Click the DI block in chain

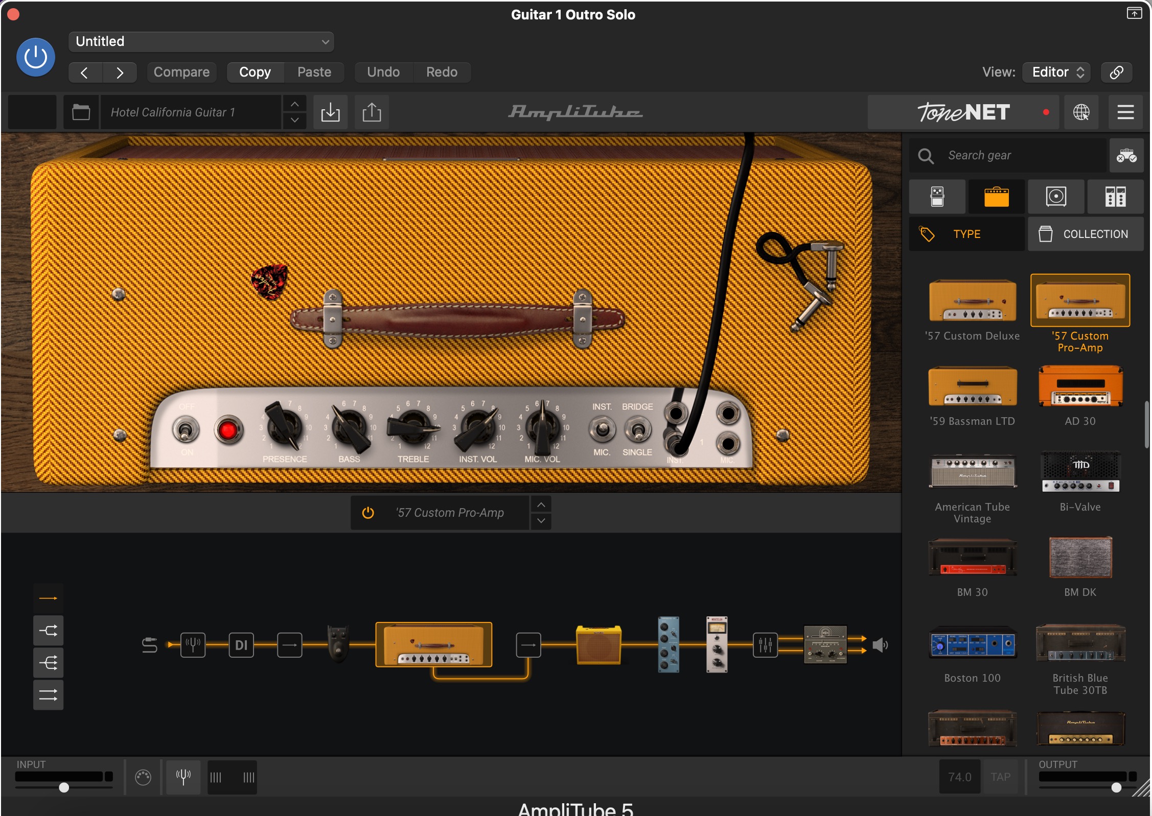tap(241, 645)
